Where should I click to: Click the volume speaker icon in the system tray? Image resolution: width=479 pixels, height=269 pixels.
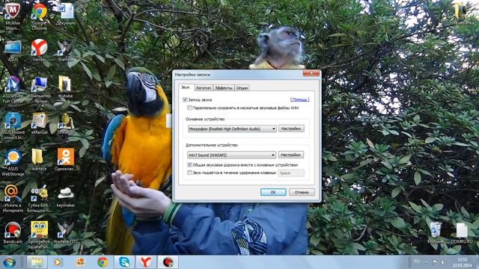point(443,262)
